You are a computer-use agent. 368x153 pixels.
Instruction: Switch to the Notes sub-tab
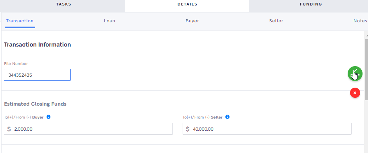pyautogui.click(x=360, y=21)
